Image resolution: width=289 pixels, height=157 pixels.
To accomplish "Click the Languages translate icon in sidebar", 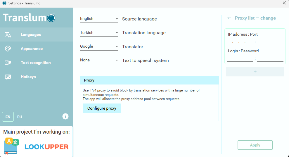I will point(8,34).
